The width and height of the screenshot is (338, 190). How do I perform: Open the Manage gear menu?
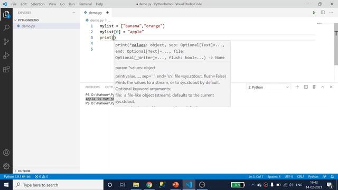pos(6,166)
